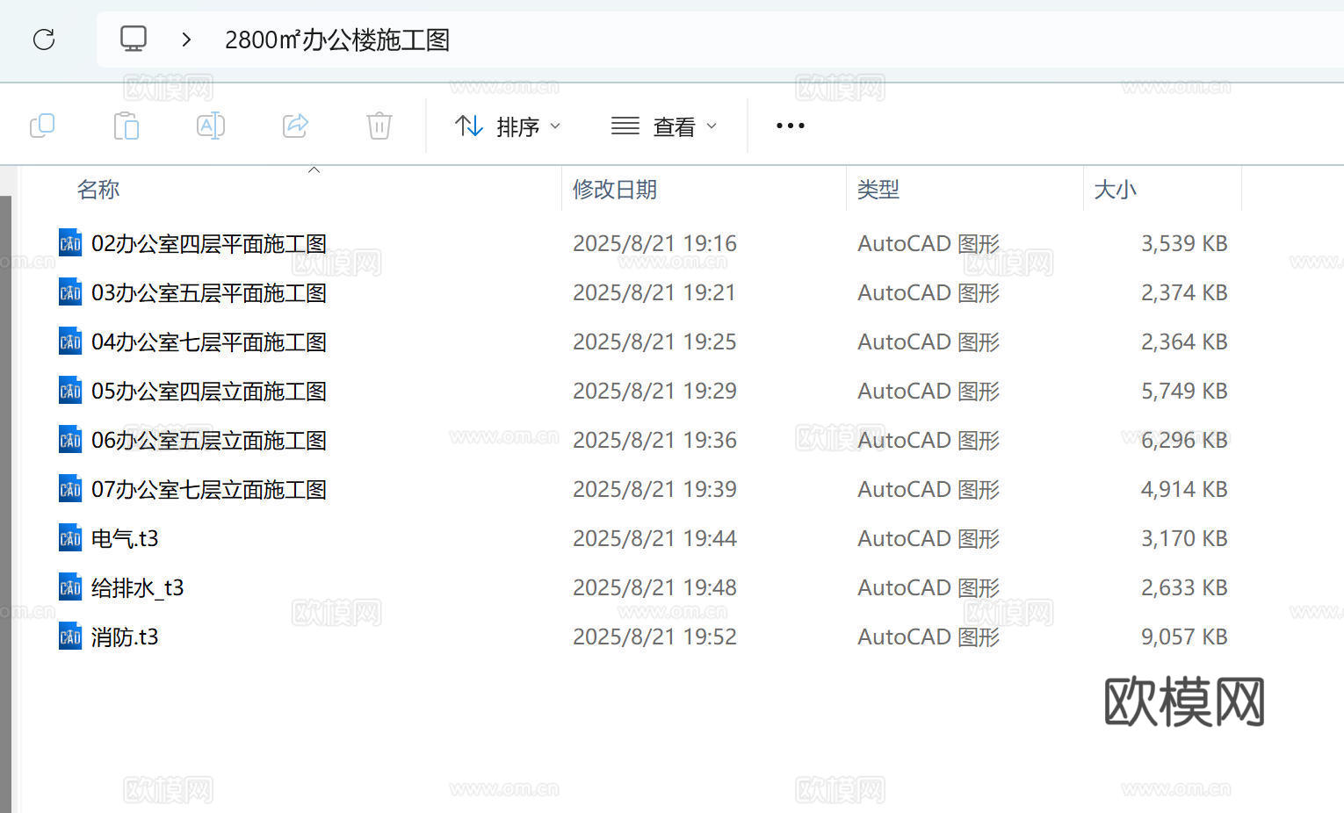This screenshot has width=1344, height=813.
Task: Click the size value 4,914 KB
Action: point(1184,489)
